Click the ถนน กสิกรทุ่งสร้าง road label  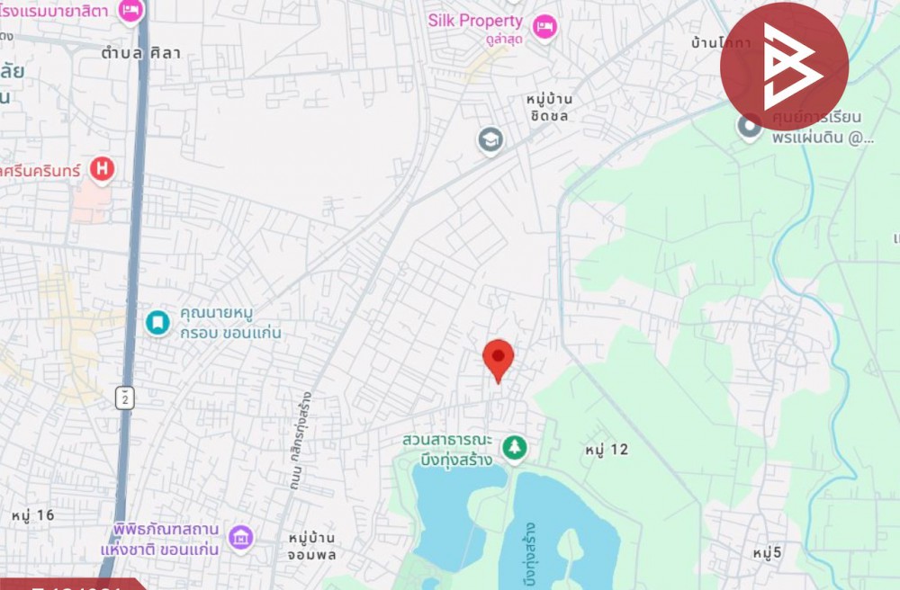click(302, 441)
